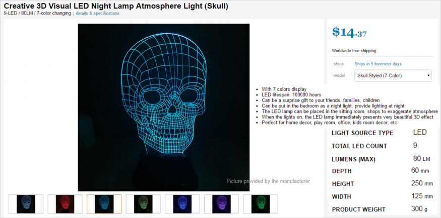Click the Worldwide free shipping text

pyautogui.click(x=354, y=51)
